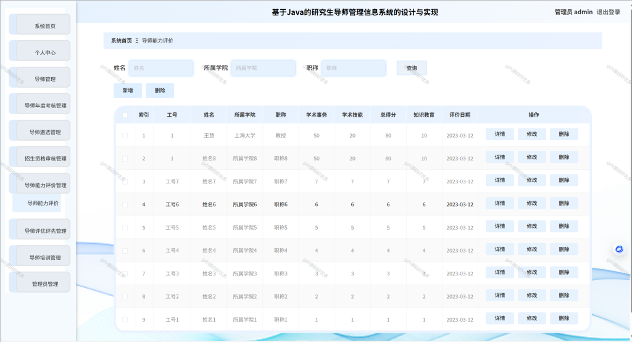The height and width of the screenshot is (342, 632).
Task: Click 删除 for 姓名1 row
Action: (x=564, y=318)
